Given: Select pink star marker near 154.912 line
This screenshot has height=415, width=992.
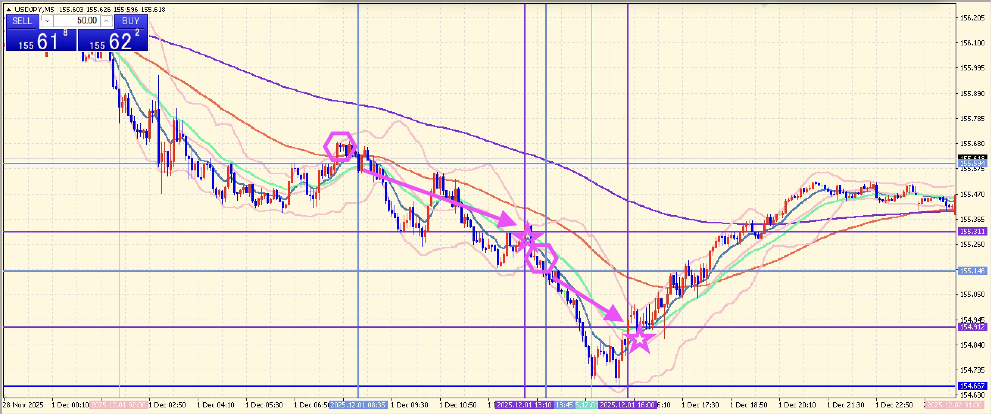Looking at the screenshot, I should pyautogui.click(x=639, y=340).
